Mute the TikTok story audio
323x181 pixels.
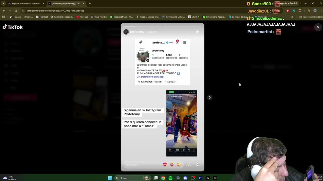198,32
